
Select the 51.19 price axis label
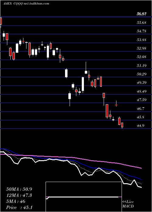tap(142, 66)
